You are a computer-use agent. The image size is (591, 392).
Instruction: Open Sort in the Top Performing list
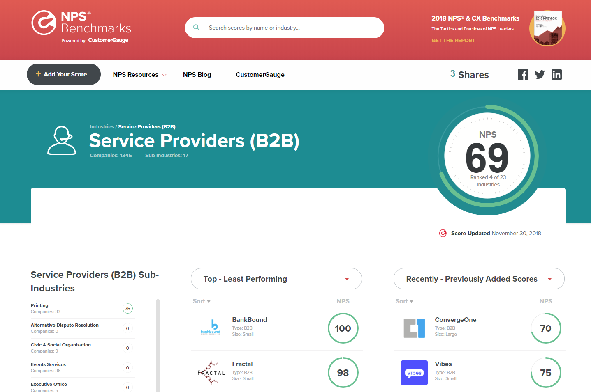(x=202, y=301)
